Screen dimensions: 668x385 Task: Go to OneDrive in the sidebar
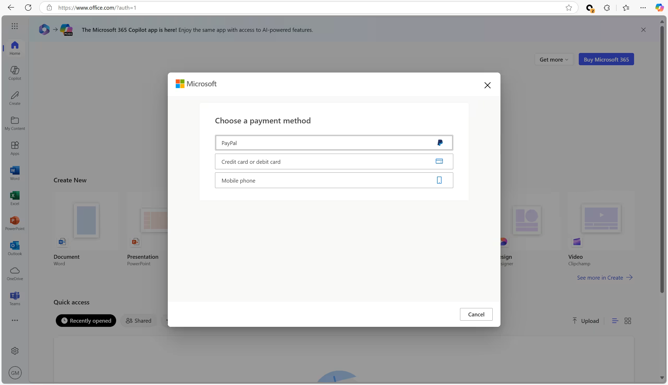tap(15, 273)
